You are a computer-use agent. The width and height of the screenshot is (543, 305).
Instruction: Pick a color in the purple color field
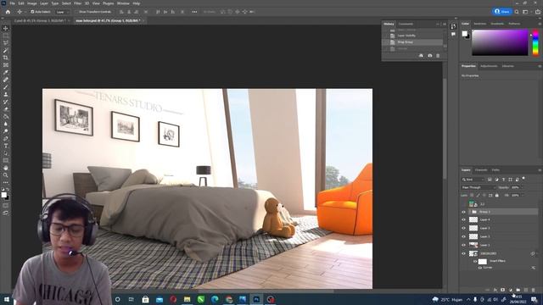500,42
